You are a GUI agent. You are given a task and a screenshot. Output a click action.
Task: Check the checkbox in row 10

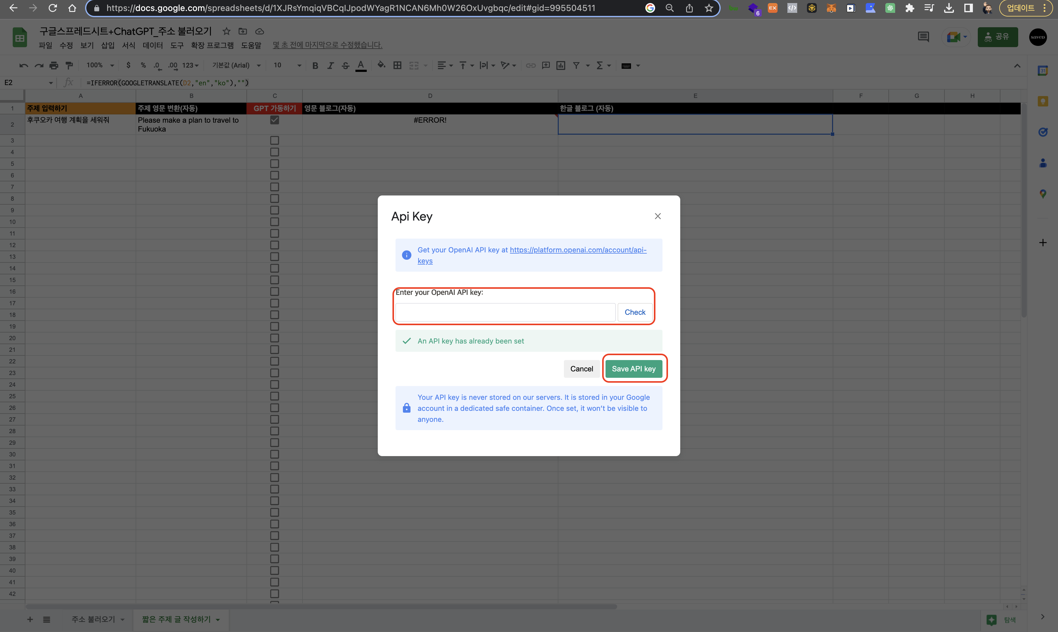tap(274, 222)
